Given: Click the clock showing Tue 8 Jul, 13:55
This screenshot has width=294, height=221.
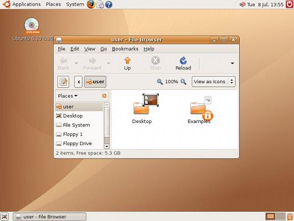Looking at the screenshot, I should pos(265,5).
